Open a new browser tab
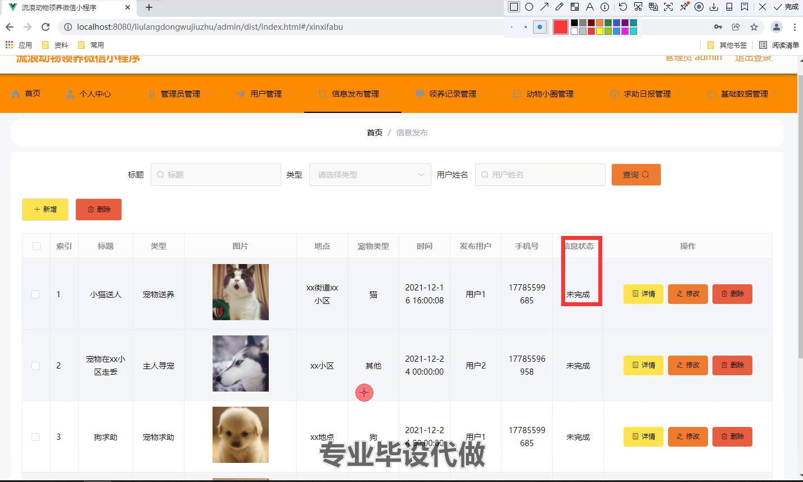803x482 pixels. tap(149, 7)
